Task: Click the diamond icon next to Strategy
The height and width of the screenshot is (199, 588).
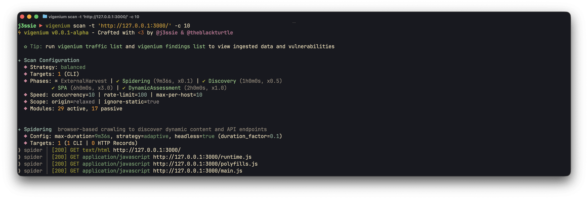Action: coord(25,67)
